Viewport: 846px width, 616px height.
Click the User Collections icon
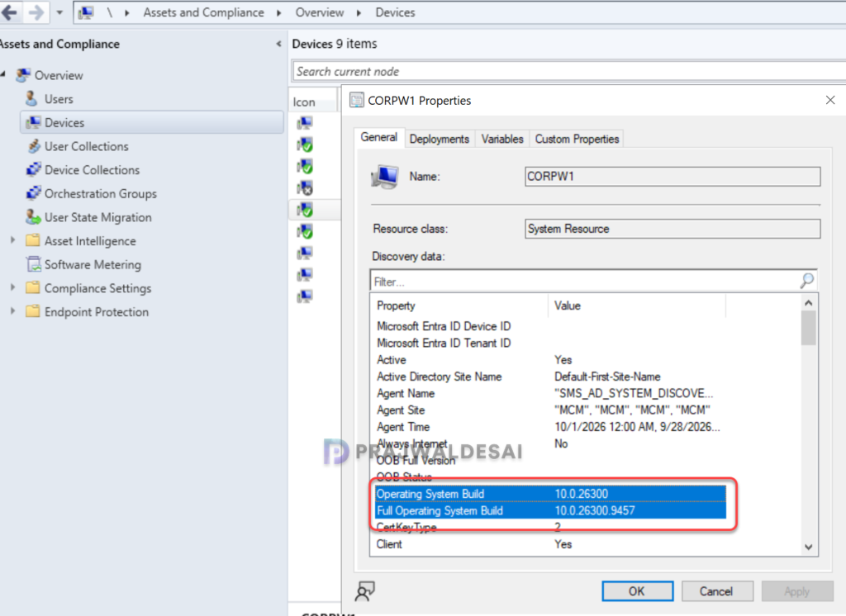33,146
